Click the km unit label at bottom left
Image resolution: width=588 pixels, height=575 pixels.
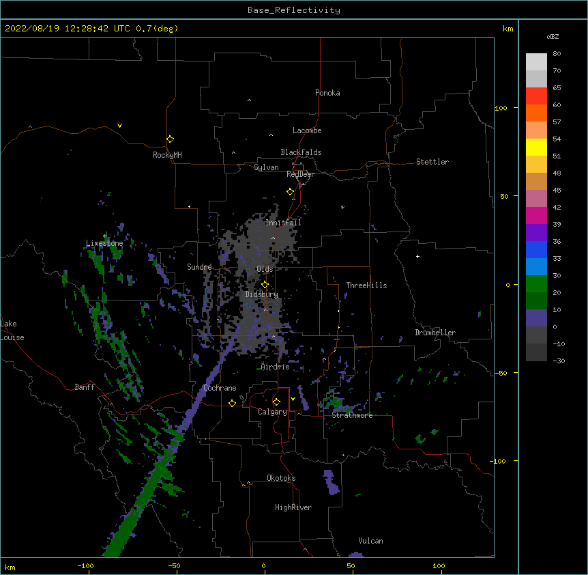pyautogui.click(x=10, y=567)
